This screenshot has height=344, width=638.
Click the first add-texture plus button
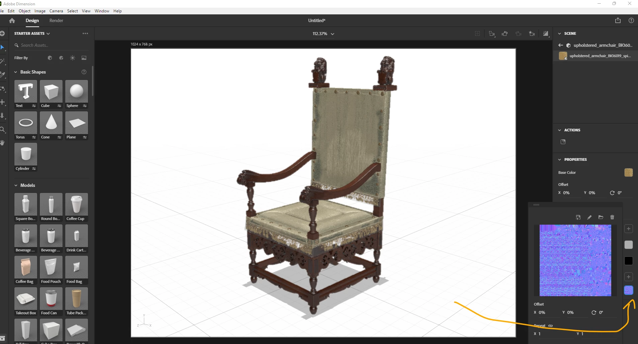[629, 229]
